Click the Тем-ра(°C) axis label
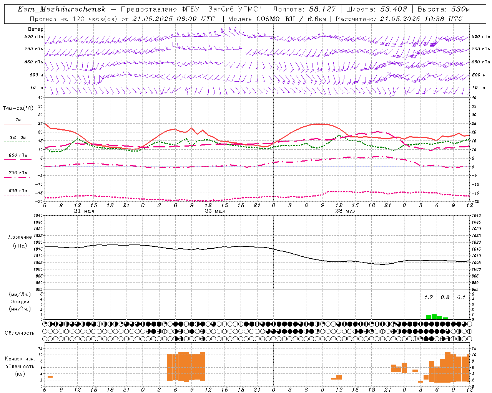The height and width of the screenshot is (393, 492). point(18,109)
